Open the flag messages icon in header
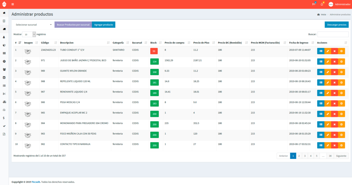Viewport: 352px width, 185px height. point(313,4)
